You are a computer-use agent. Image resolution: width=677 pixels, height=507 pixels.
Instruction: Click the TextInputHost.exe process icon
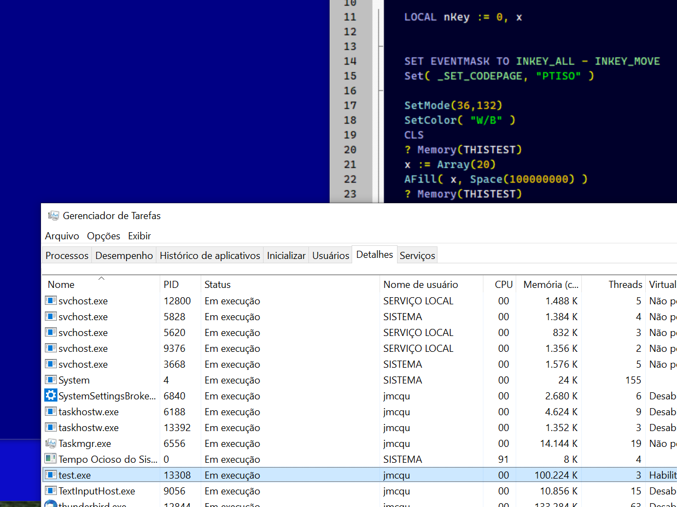coord(51,491)
